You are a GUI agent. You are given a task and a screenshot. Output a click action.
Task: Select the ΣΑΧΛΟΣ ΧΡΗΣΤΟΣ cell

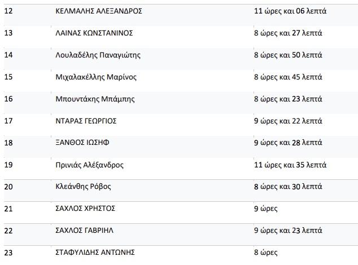[85, 209]
